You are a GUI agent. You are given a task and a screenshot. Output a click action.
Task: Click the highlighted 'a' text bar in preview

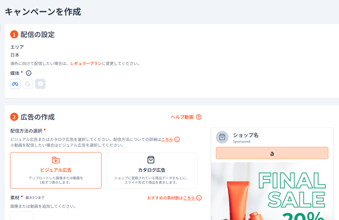click(x=272, y=153)
